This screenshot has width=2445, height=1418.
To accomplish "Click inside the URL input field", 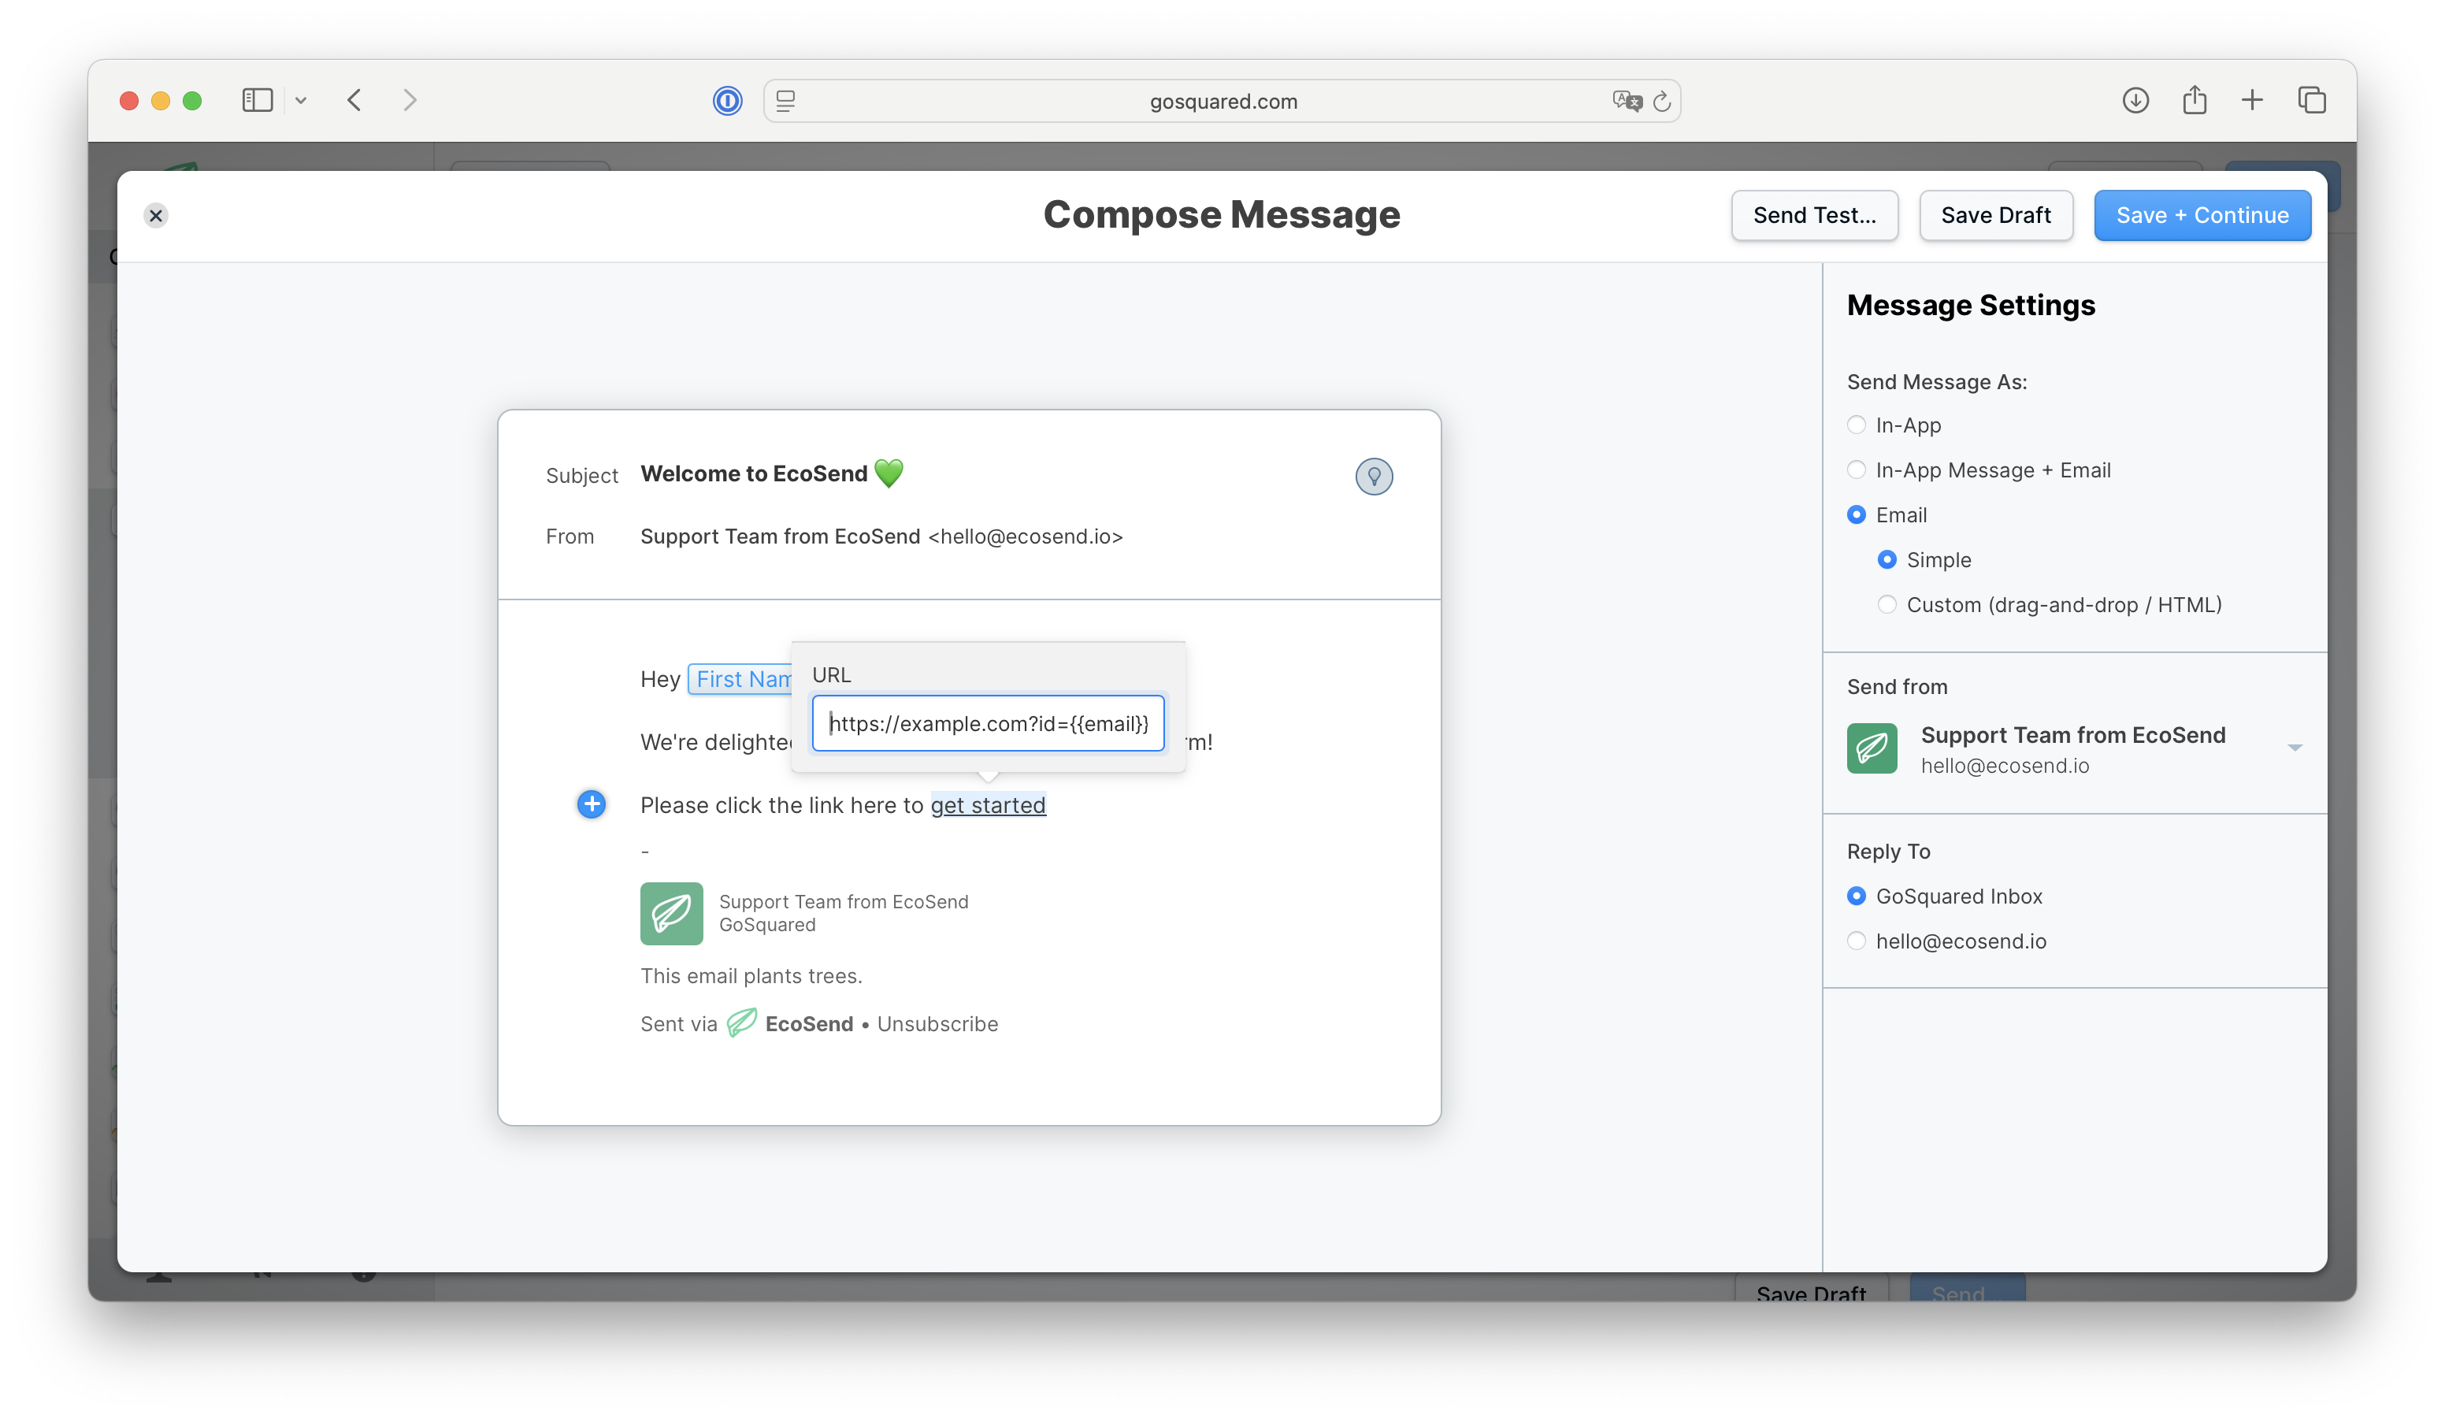I will click(988, 723).
